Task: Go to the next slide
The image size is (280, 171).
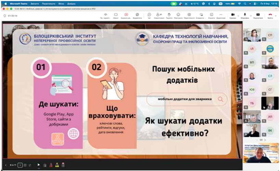Action: pyautogui.click(x=20, y=165)
